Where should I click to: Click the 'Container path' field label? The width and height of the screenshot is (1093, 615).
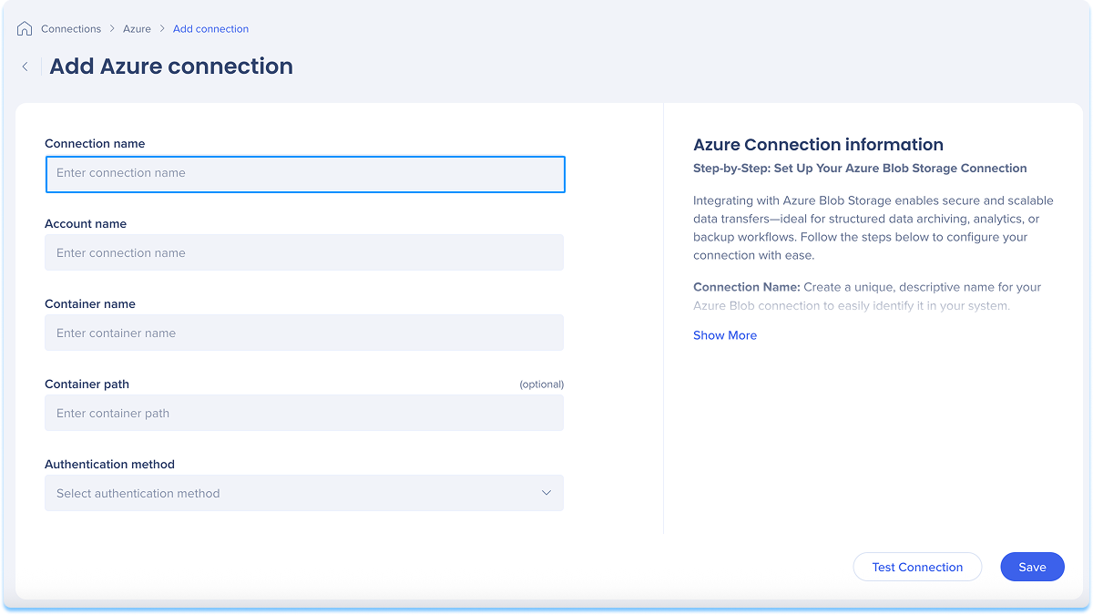coord(87,384)
